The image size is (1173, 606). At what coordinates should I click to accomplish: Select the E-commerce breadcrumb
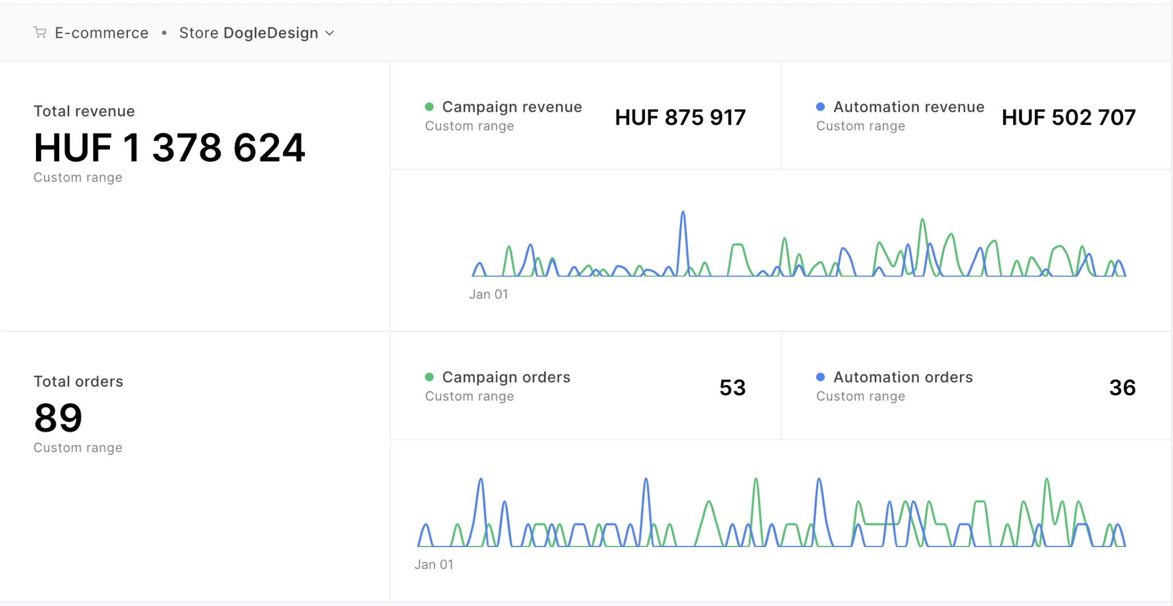101,33
